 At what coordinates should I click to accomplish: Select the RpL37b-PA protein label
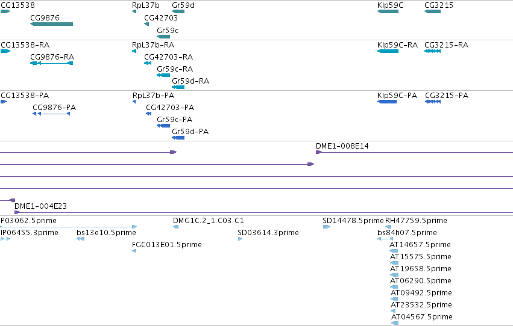pyautogui.click(x=154, y=96)
